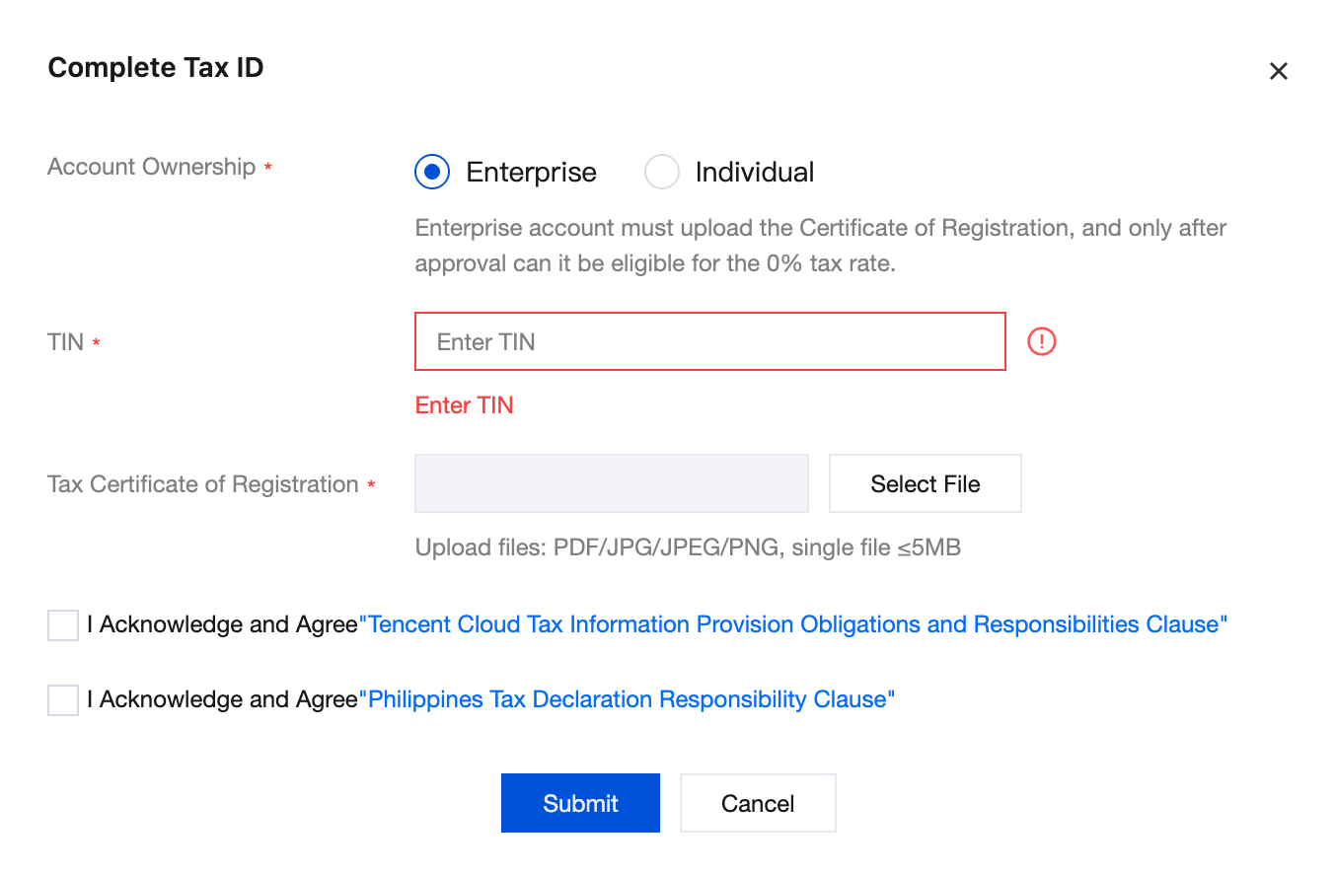Click the Account Ownership field label
This screenshot has height=874, width=1334.
(151, 167)
